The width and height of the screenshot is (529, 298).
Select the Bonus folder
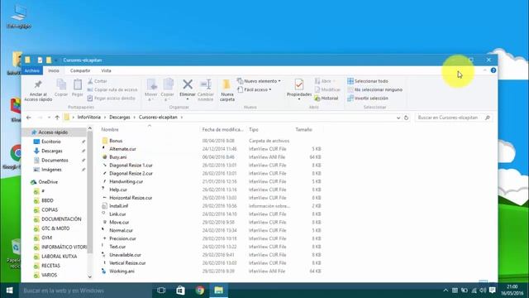tap(116, 141)
